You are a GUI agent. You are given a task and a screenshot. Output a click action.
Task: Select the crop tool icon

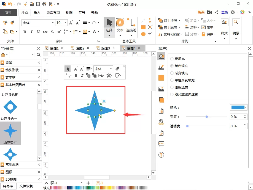[x=150, y=34]
